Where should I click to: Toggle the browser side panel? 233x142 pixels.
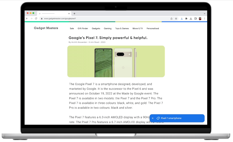pyautogui.click(x=195, y=18)
